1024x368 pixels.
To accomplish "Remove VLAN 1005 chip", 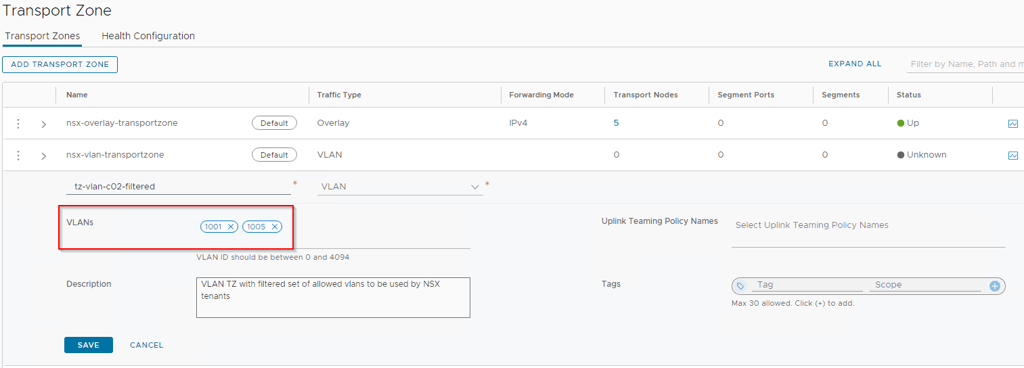I will [x=275, y=227].
